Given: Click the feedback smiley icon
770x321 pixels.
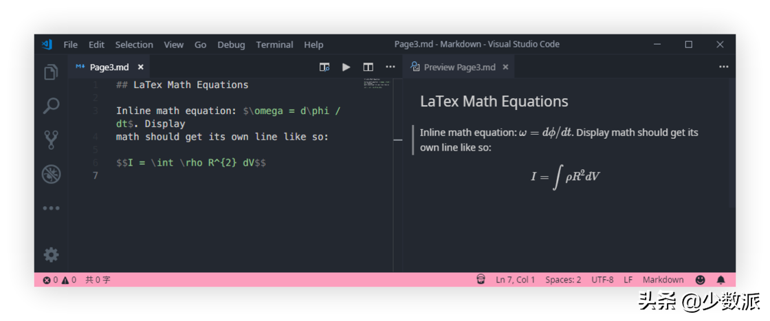Looking at the screenshot, I should click(701, 280).
